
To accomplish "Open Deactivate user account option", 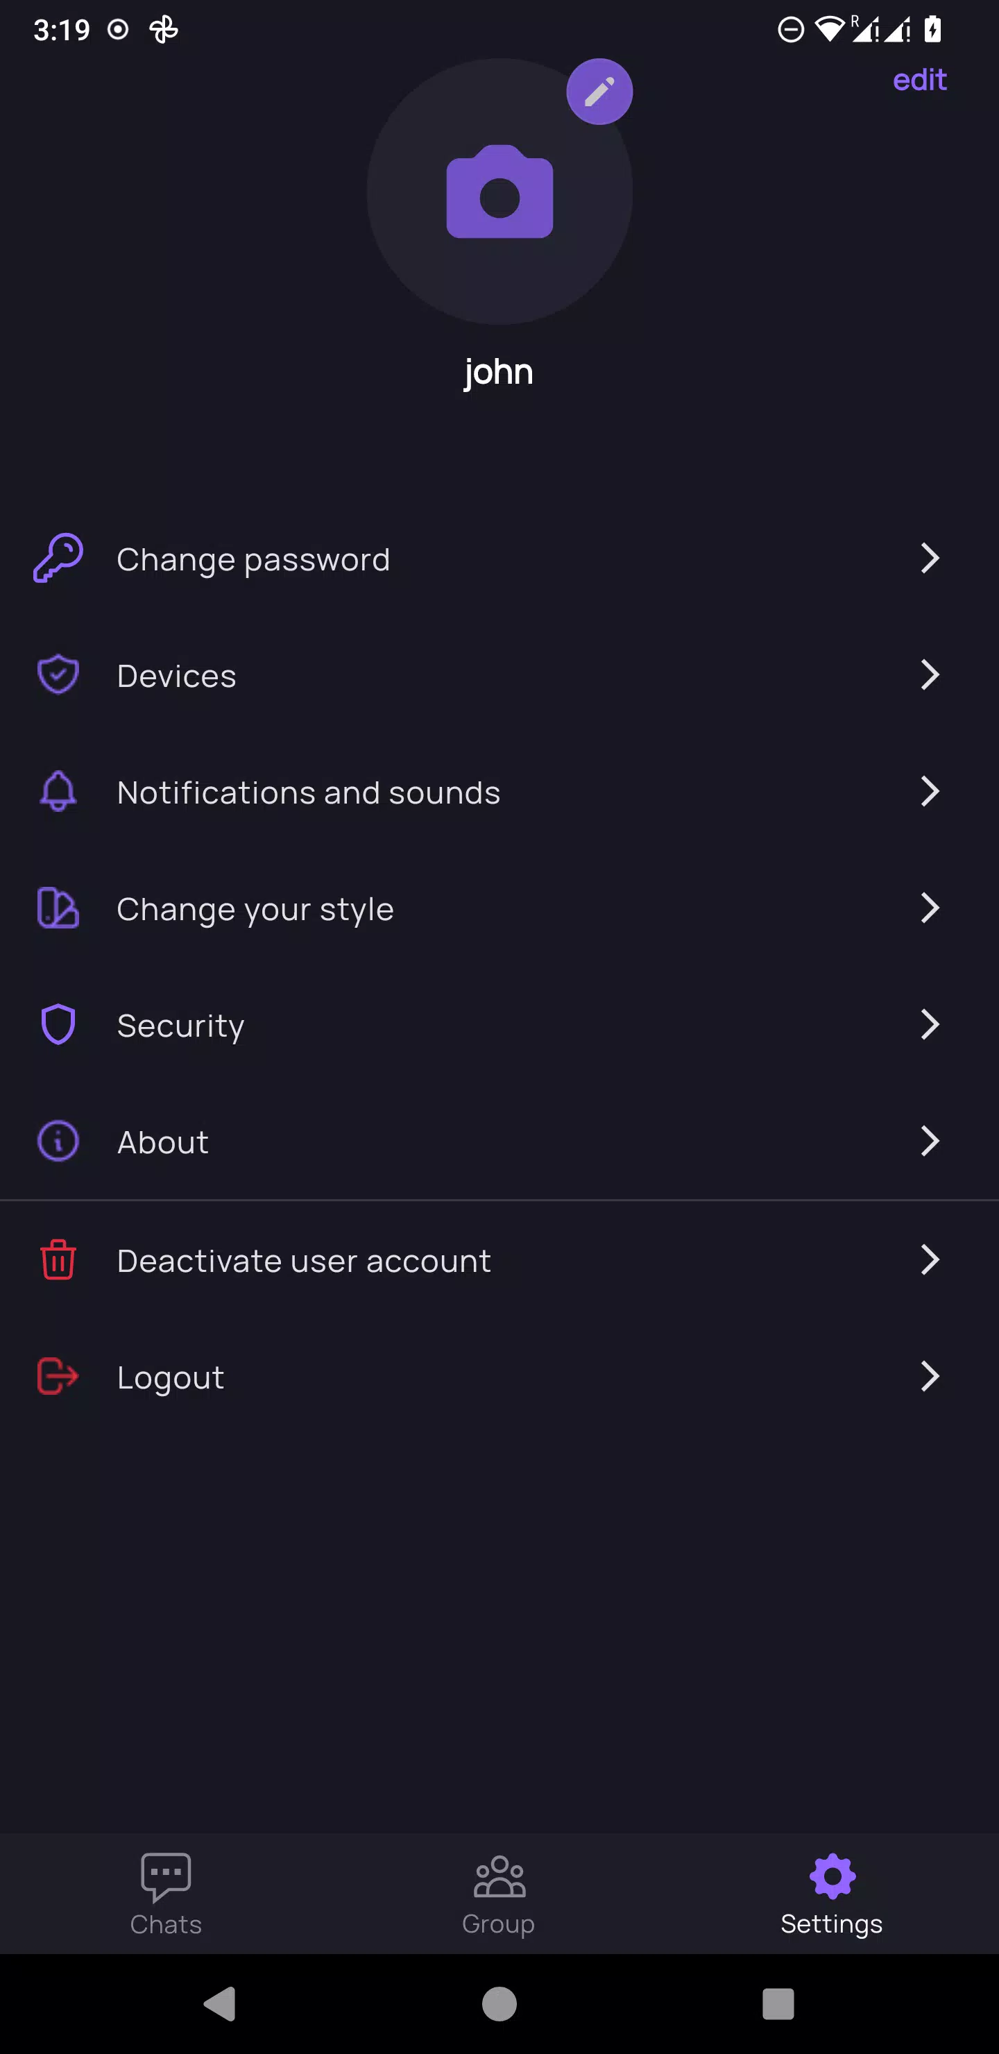I will point(499,1259).
